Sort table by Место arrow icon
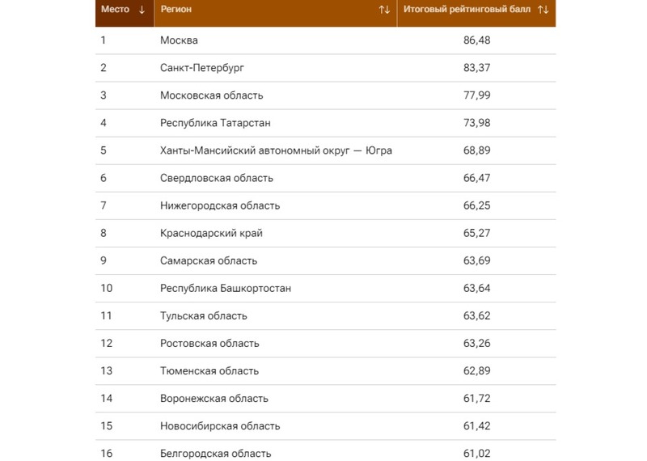 142,10
